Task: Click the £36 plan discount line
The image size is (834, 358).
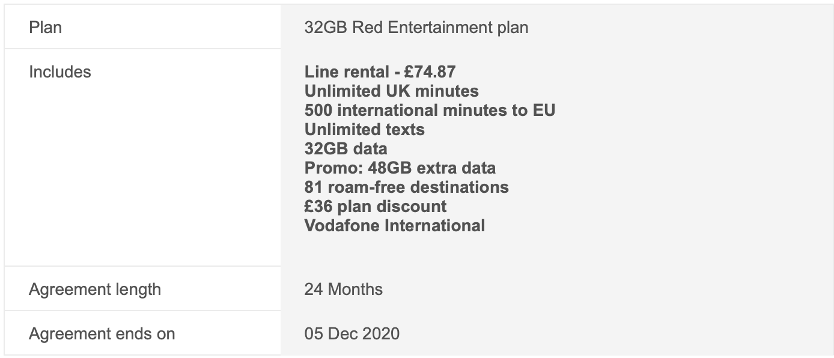Action: click(x=376, y=207)
